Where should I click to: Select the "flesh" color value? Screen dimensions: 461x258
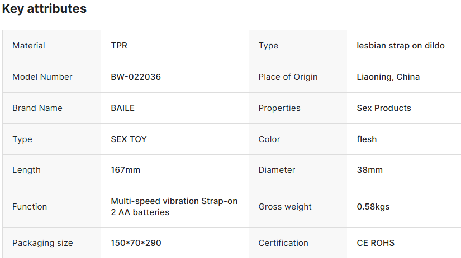pos(367,139)
